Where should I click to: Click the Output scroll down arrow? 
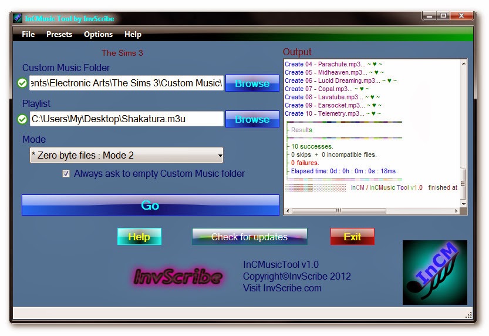tap(464, 204)
